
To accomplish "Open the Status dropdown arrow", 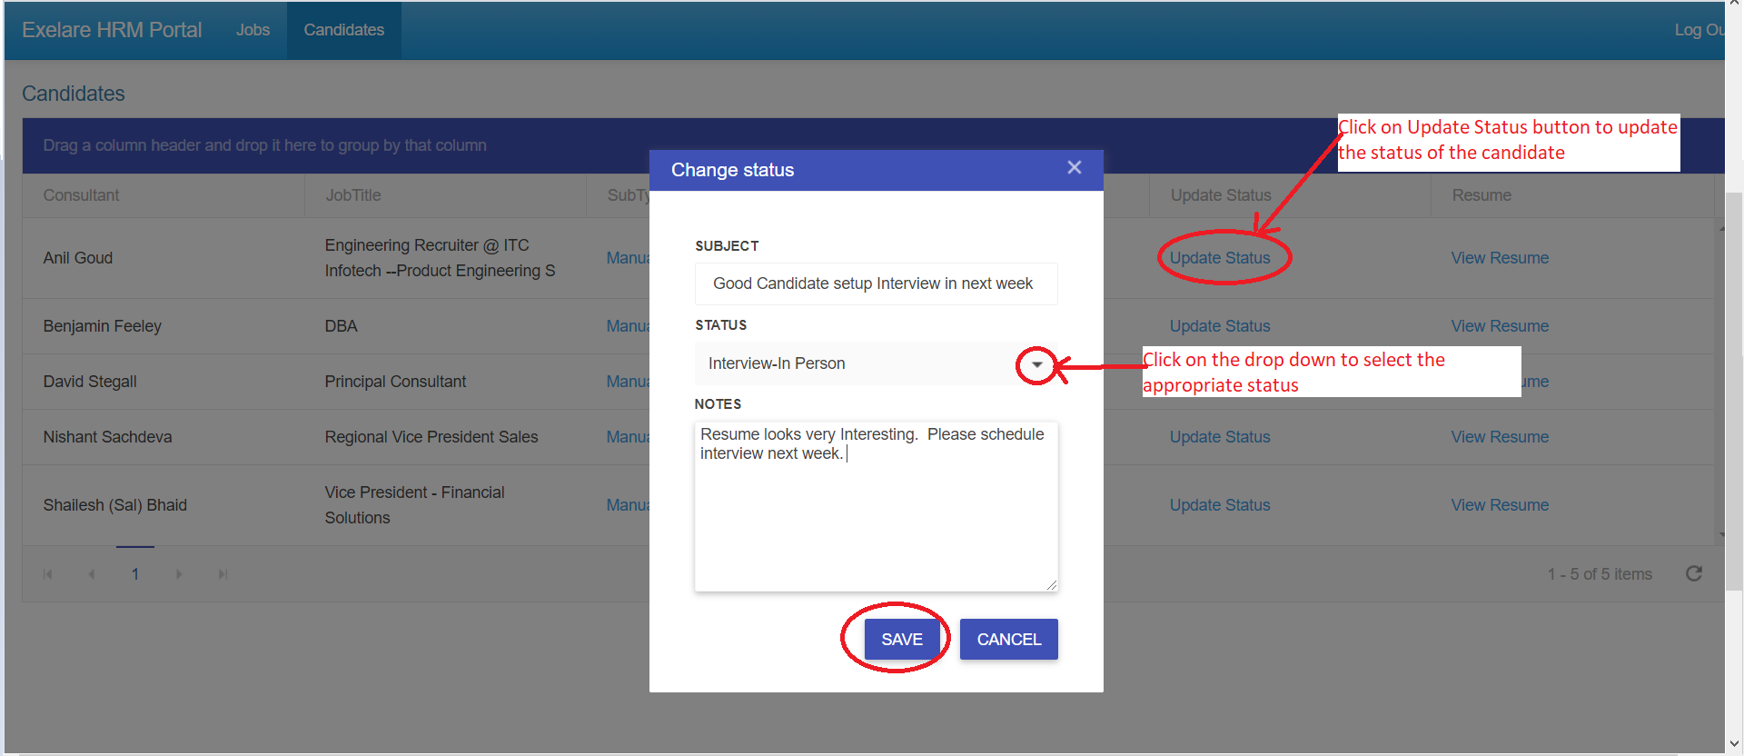I will click(x=1036, y=364).
